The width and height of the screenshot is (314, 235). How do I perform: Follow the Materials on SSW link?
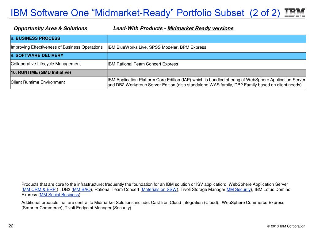159,189
